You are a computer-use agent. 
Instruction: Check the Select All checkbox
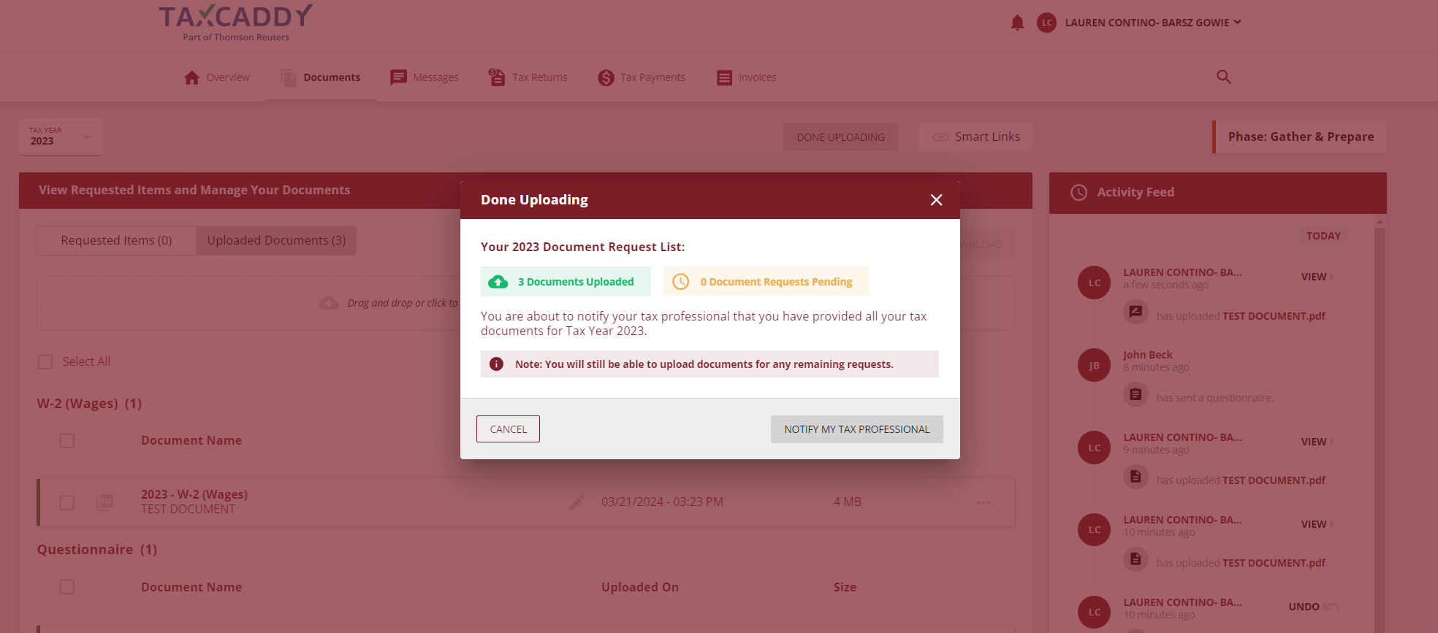tap(45, 362)
